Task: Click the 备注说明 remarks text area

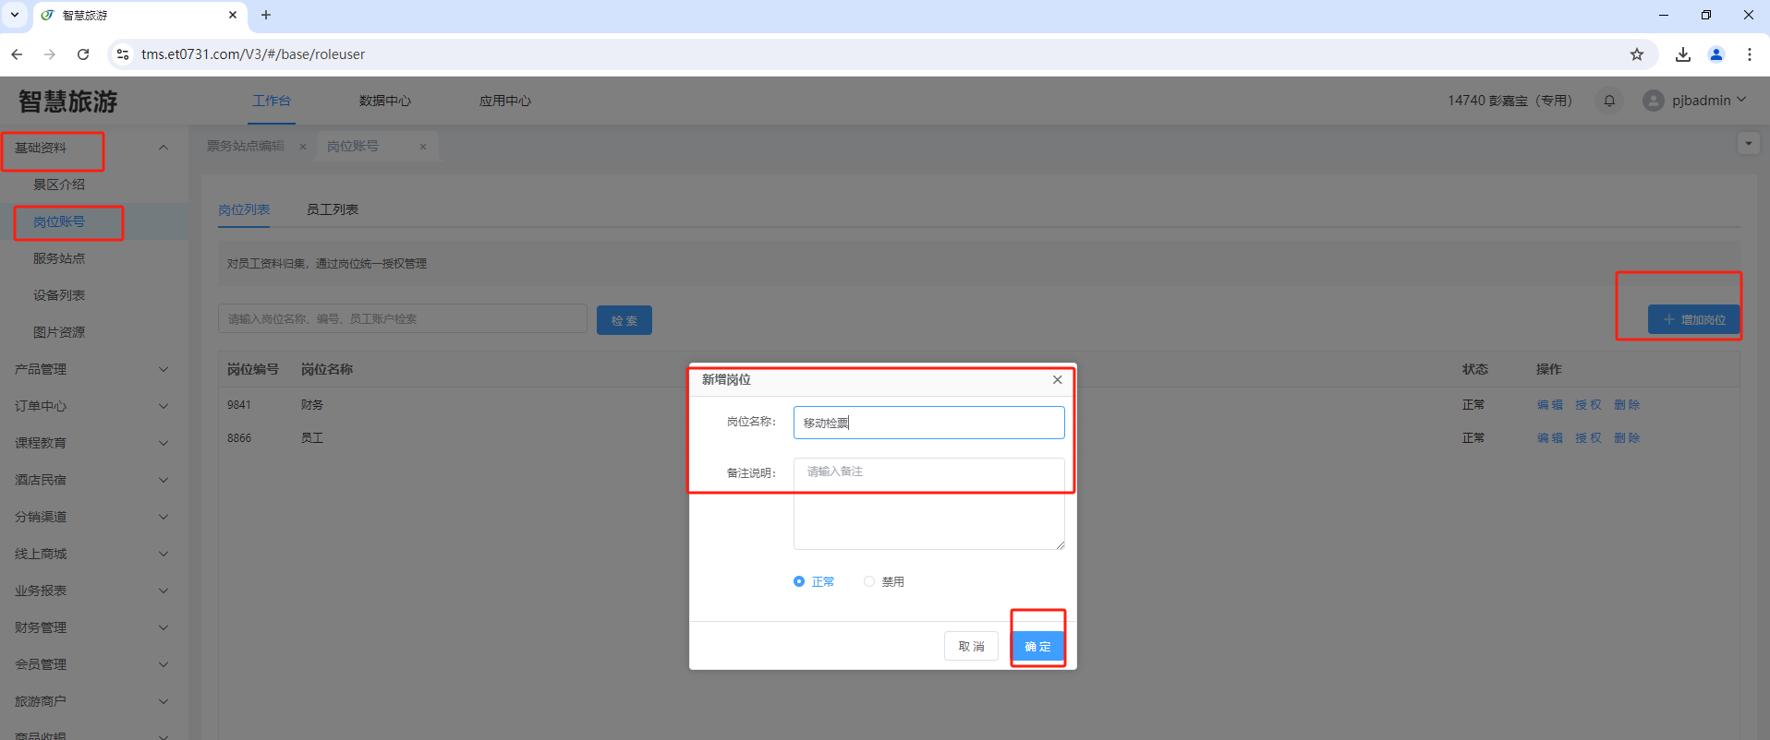Action: point(928,504)
